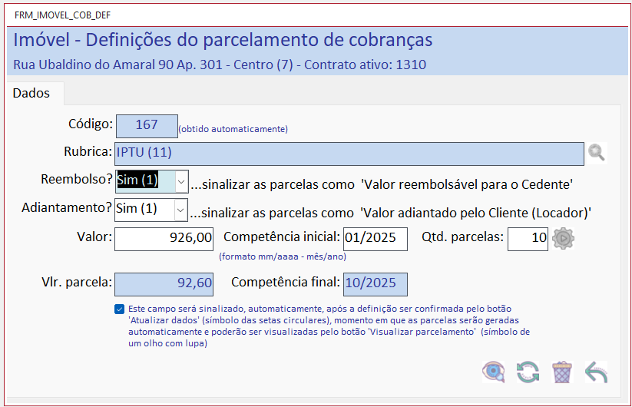Click the 'Competência final:' label
This screenshot has height=407, width=632.
pyautogui.click(x=286, y=282)
